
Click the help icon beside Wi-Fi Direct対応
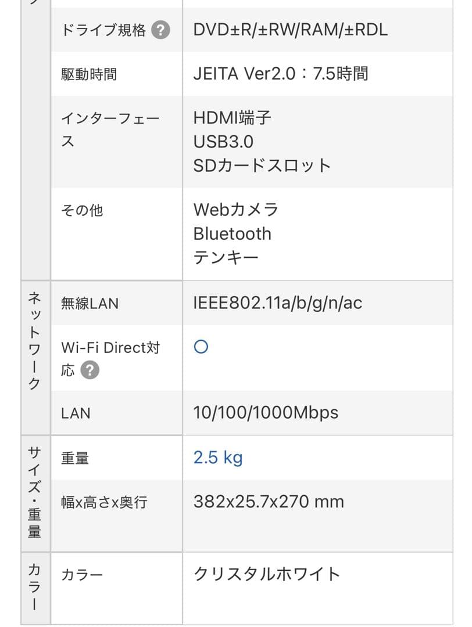pos(90,370)
